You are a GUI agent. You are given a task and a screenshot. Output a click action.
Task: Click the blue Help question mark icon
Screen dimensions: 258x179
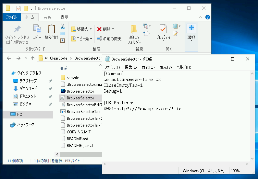coord(208,17)
